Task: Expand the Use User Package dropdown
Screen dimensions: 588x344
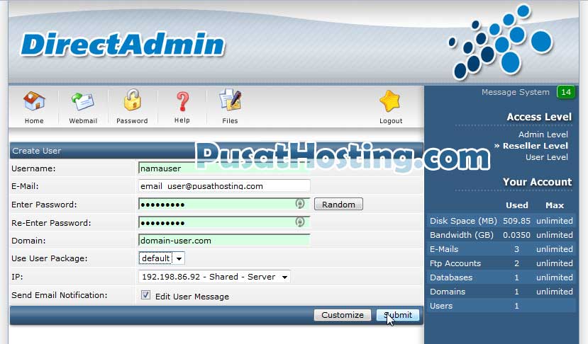Action: tap(162, 258)
